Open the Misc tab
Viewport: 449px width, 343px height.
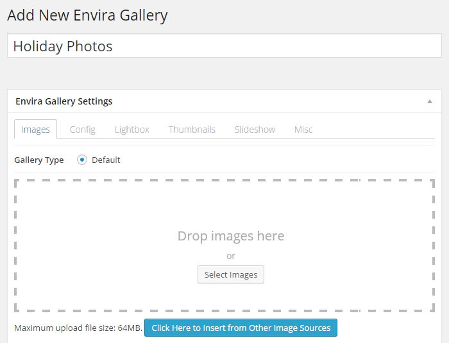pyautogui.click(x=303, y=130)
